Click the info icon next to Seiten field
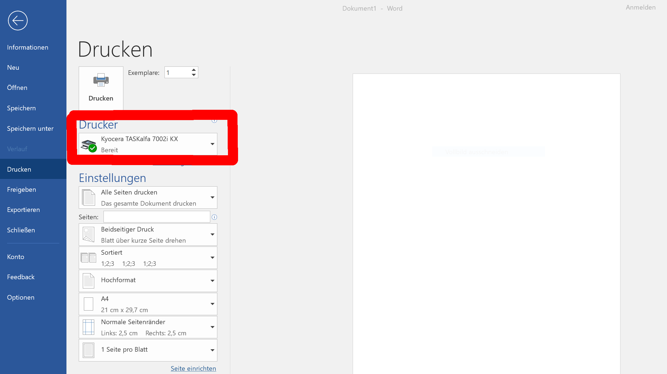The height and width of the screenshot is (374, 667). coord(214,217)
